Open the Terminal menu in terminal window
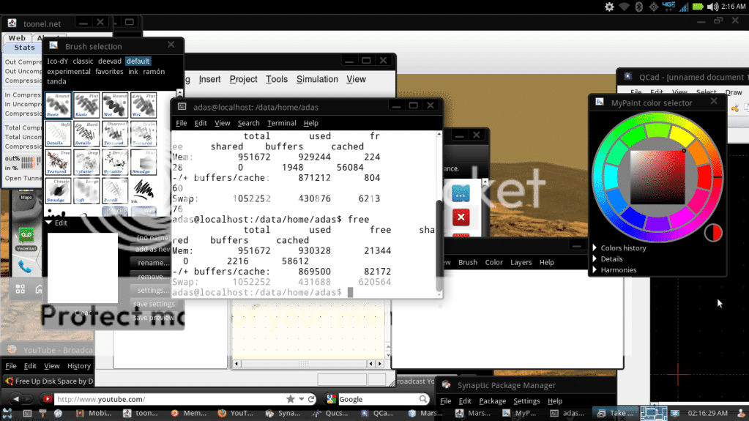The image size is (749, 421). [281, 123]
